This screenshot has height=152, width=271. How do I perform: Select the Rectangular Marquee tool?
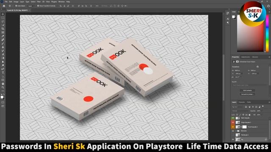[3, 18]
